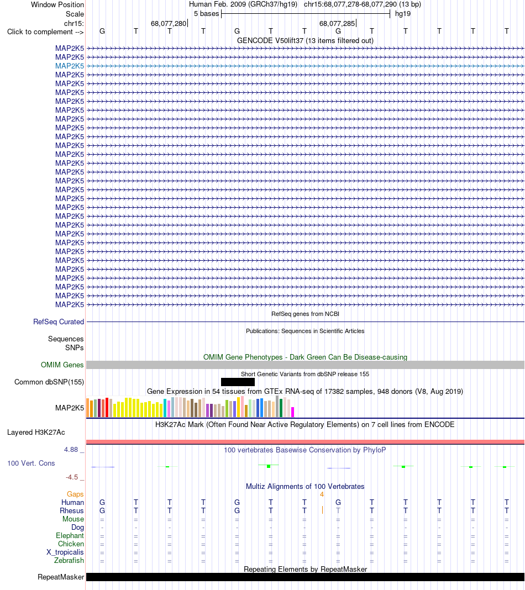Click 'Repeating Elements by RepeatMasker' title
The image size is (525, 590).
(x=305, y=570)
